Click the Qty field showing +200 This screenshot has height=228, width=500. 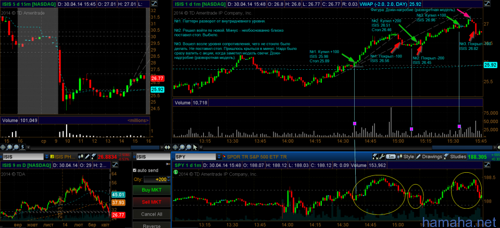pyautogui.click(x=155, y=179)
